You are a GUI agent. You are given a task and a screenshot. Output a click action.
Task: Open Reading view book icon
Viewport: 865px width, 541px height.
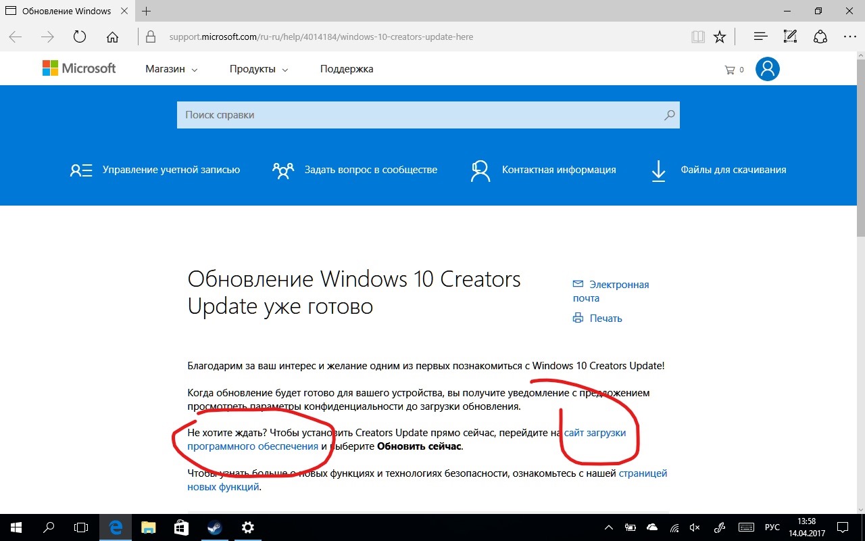[697, 37]
